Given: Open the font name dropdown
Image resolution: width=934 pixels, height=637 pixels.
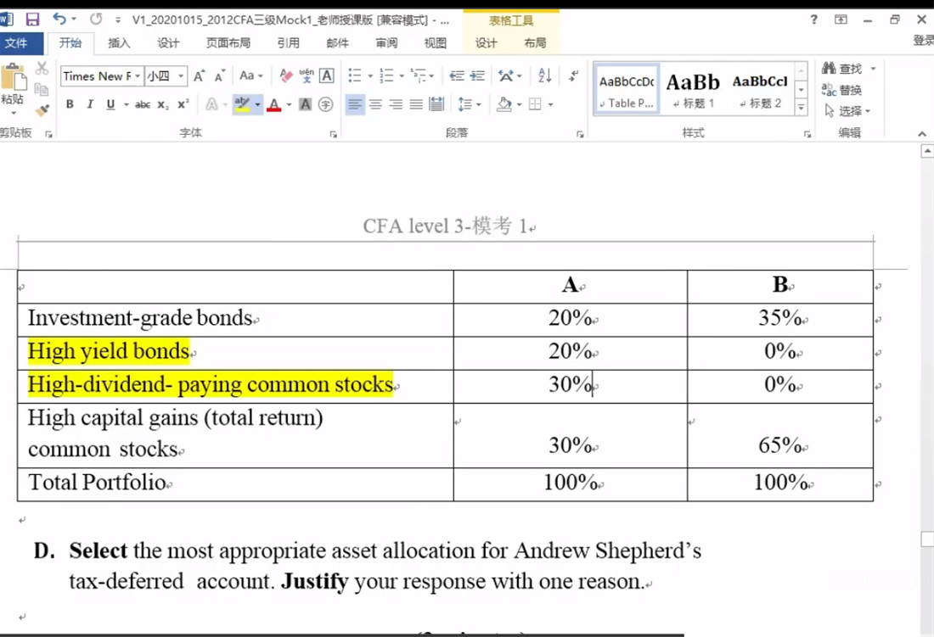Looking at the screenshot, I should (x=137, y=76).
